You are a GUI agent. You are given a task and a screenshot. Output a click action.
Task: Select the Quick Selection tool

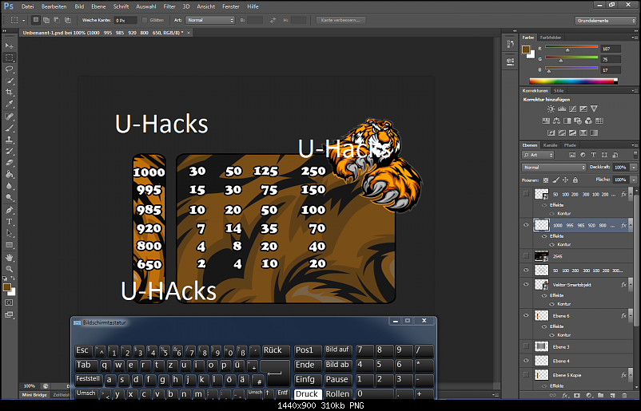pos(10,81)
